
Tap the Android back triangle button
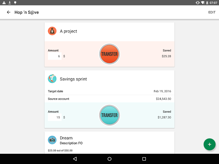pyautogui.click(x=75, y=159)
